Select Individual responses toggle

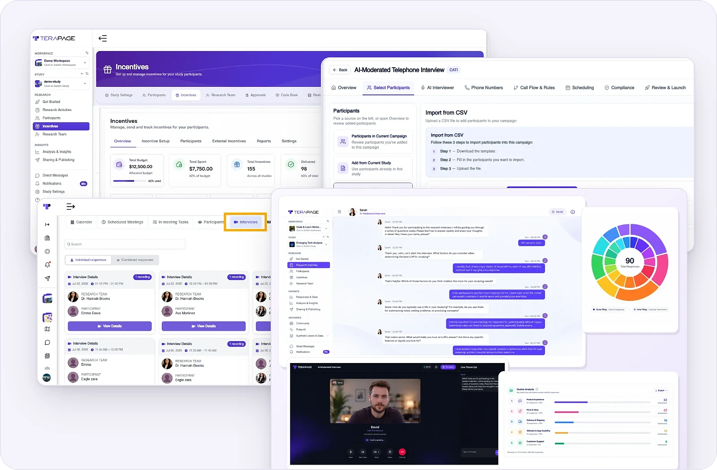(88, 260)
